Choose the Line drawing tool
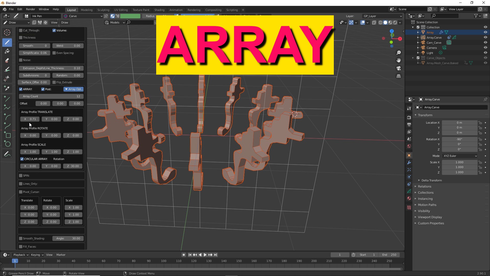This screenshot has width=490, height=276. tap(7, 99)
